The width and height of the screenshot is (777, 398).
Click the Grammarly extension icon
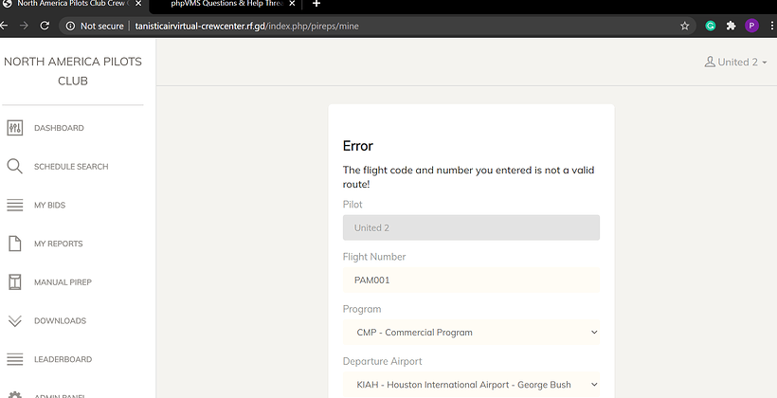711,26
